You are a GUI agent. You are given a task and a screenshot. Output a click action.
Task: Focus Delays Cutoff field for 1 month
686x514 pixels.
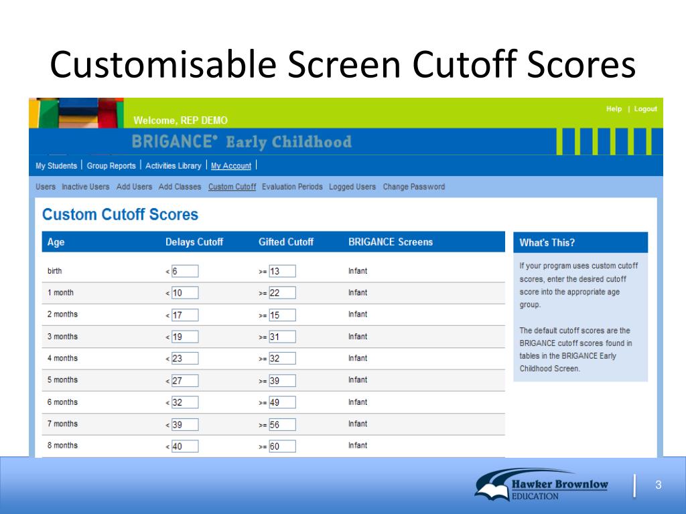point(185,293)
